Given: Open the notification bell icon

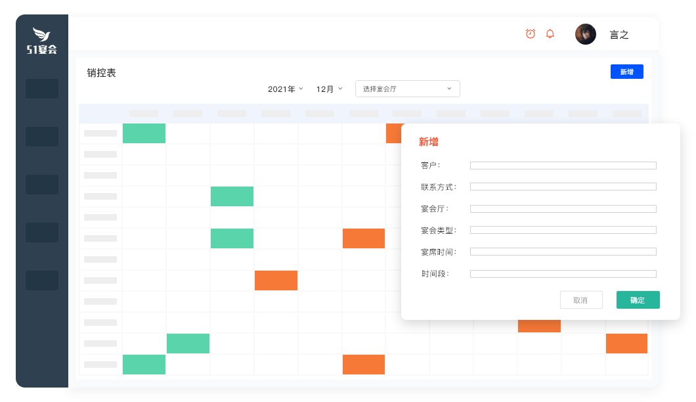Looking at the screenshot, I should (x=550, y=33).
